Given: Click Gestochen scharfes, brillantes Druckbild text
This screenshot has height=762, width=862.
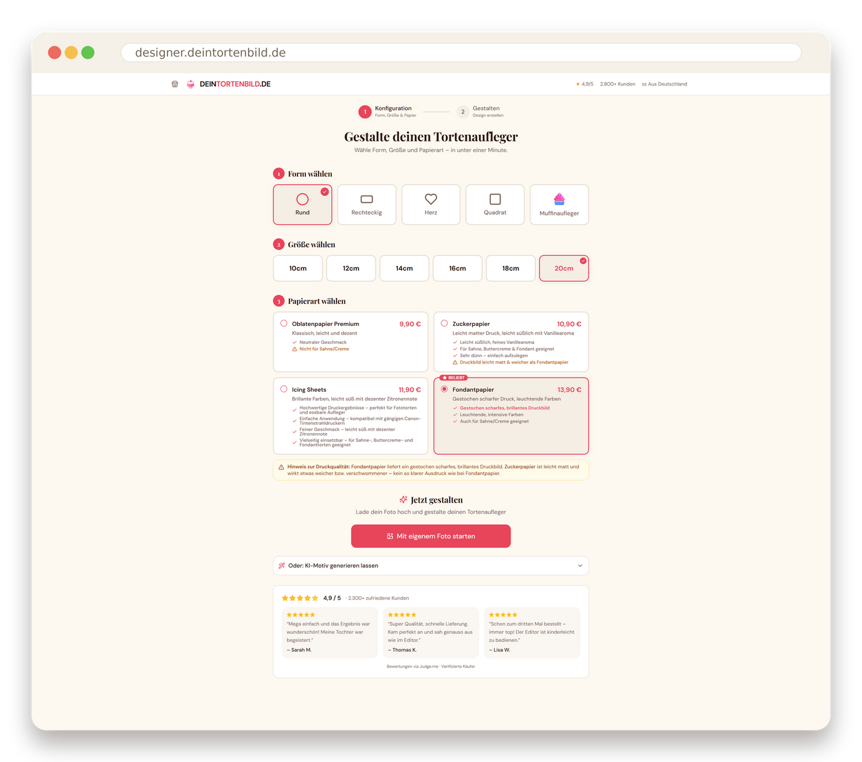Looking at the screenshot, I should (505, 408).
